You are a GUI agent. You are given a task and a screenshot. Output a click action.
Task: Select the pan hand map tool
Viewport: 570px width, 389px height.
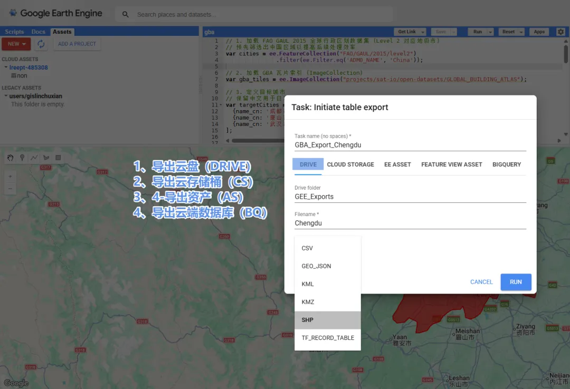[10, 158]
